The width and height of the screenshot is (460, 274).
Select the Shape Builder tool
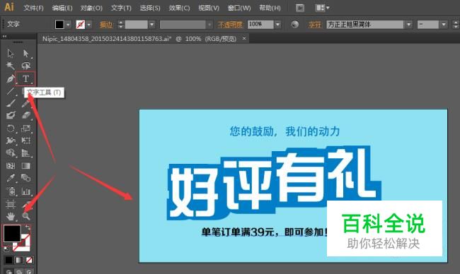[x=11, y=153]
